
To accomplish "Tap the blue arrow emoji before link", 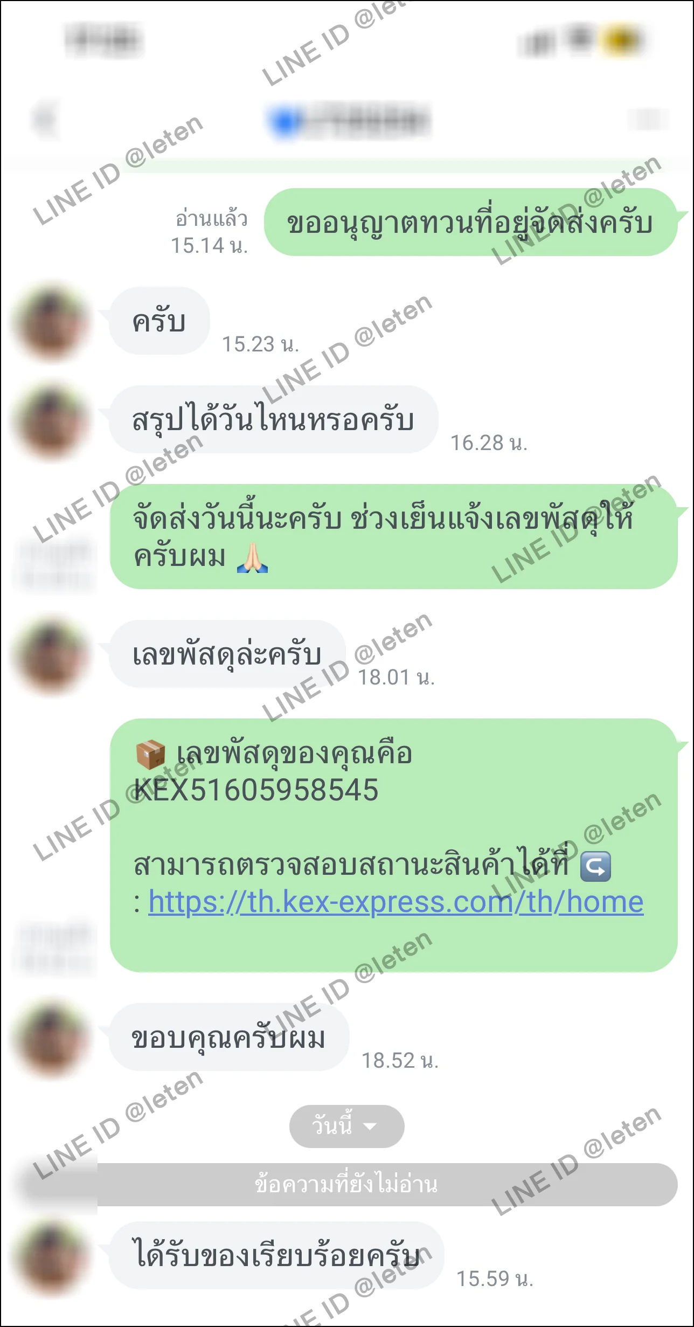I will (595, 866).
